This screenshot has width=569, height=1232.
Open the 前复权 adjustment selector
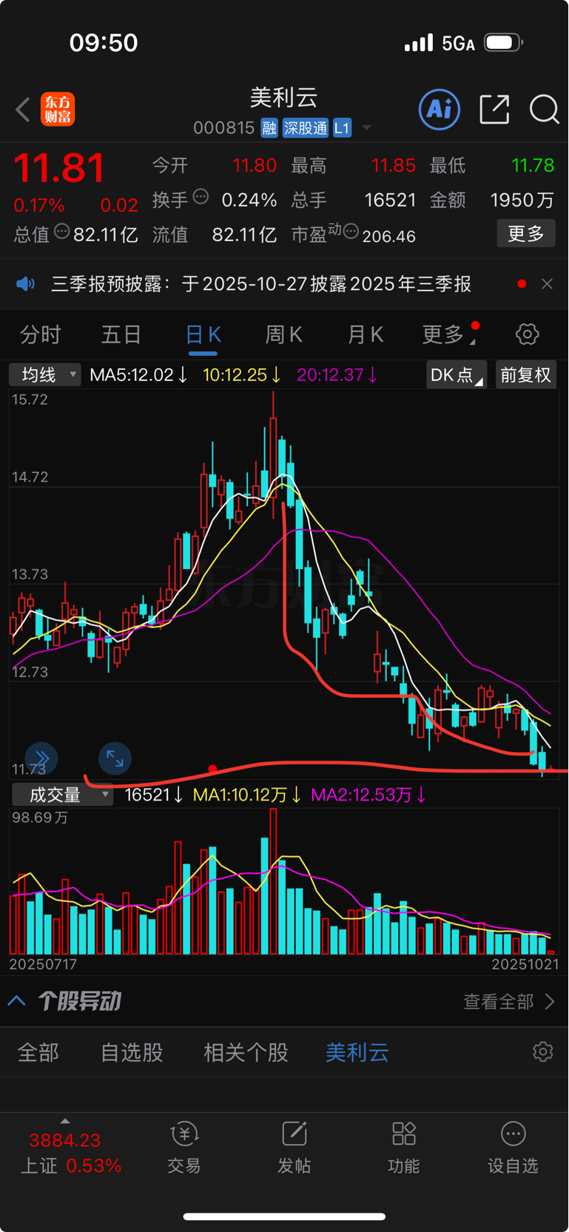click(x=525, y=375)
